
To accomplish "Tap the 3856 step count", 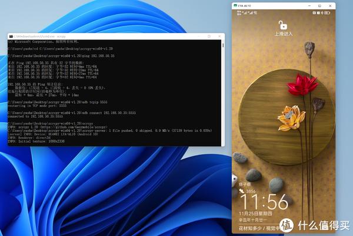I will coord(251,191).
